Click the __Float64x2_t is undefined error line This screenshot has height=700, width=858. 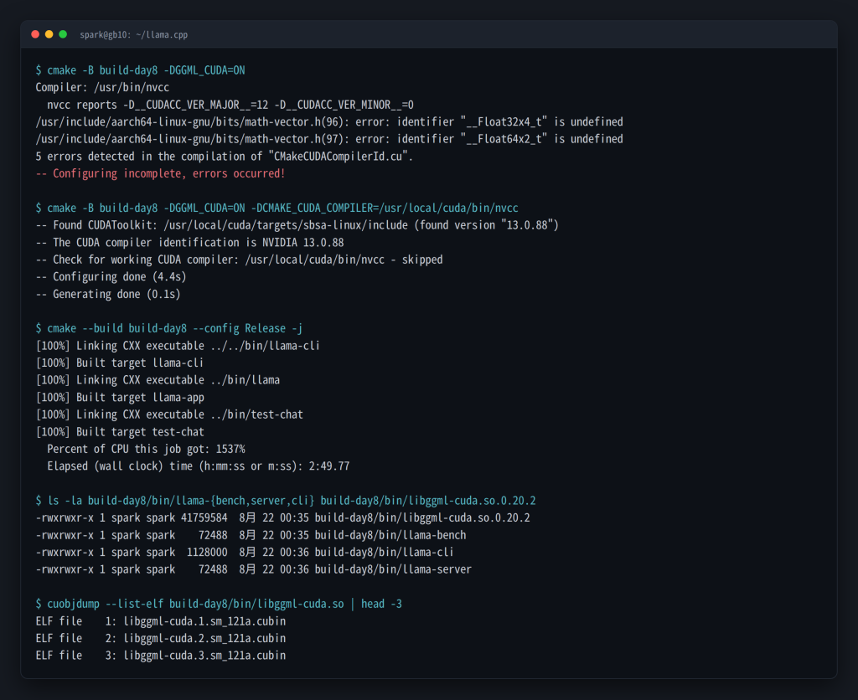coord(329,139)
